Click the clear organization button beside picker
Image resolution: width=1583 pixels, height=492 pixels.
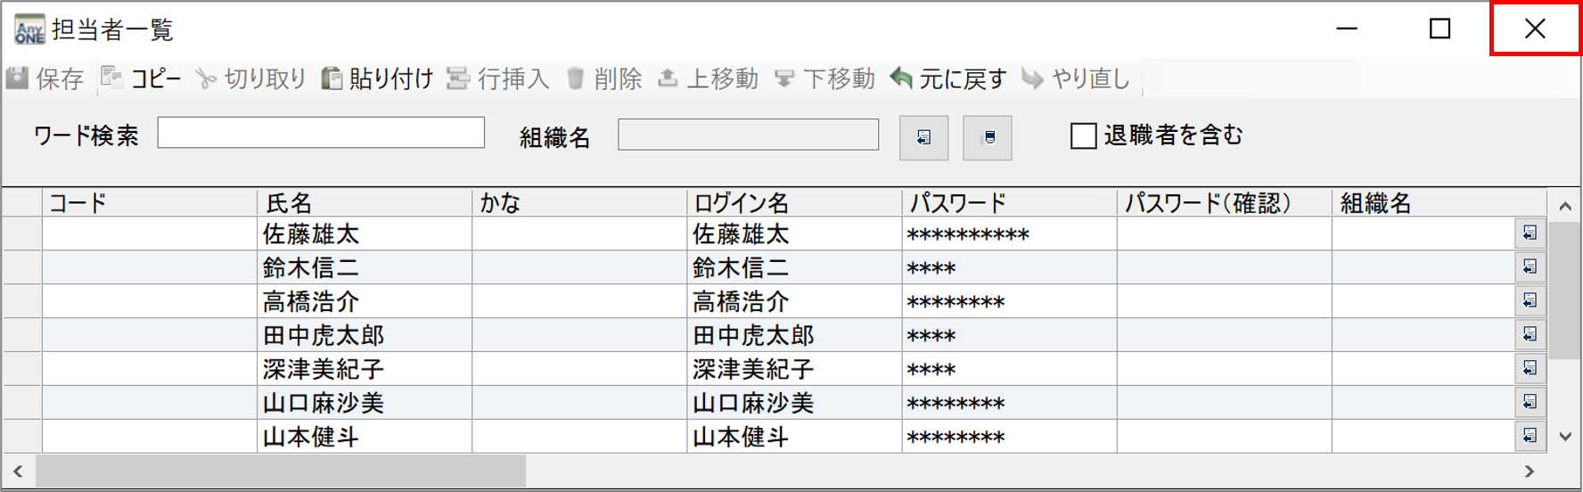point(988,137)
